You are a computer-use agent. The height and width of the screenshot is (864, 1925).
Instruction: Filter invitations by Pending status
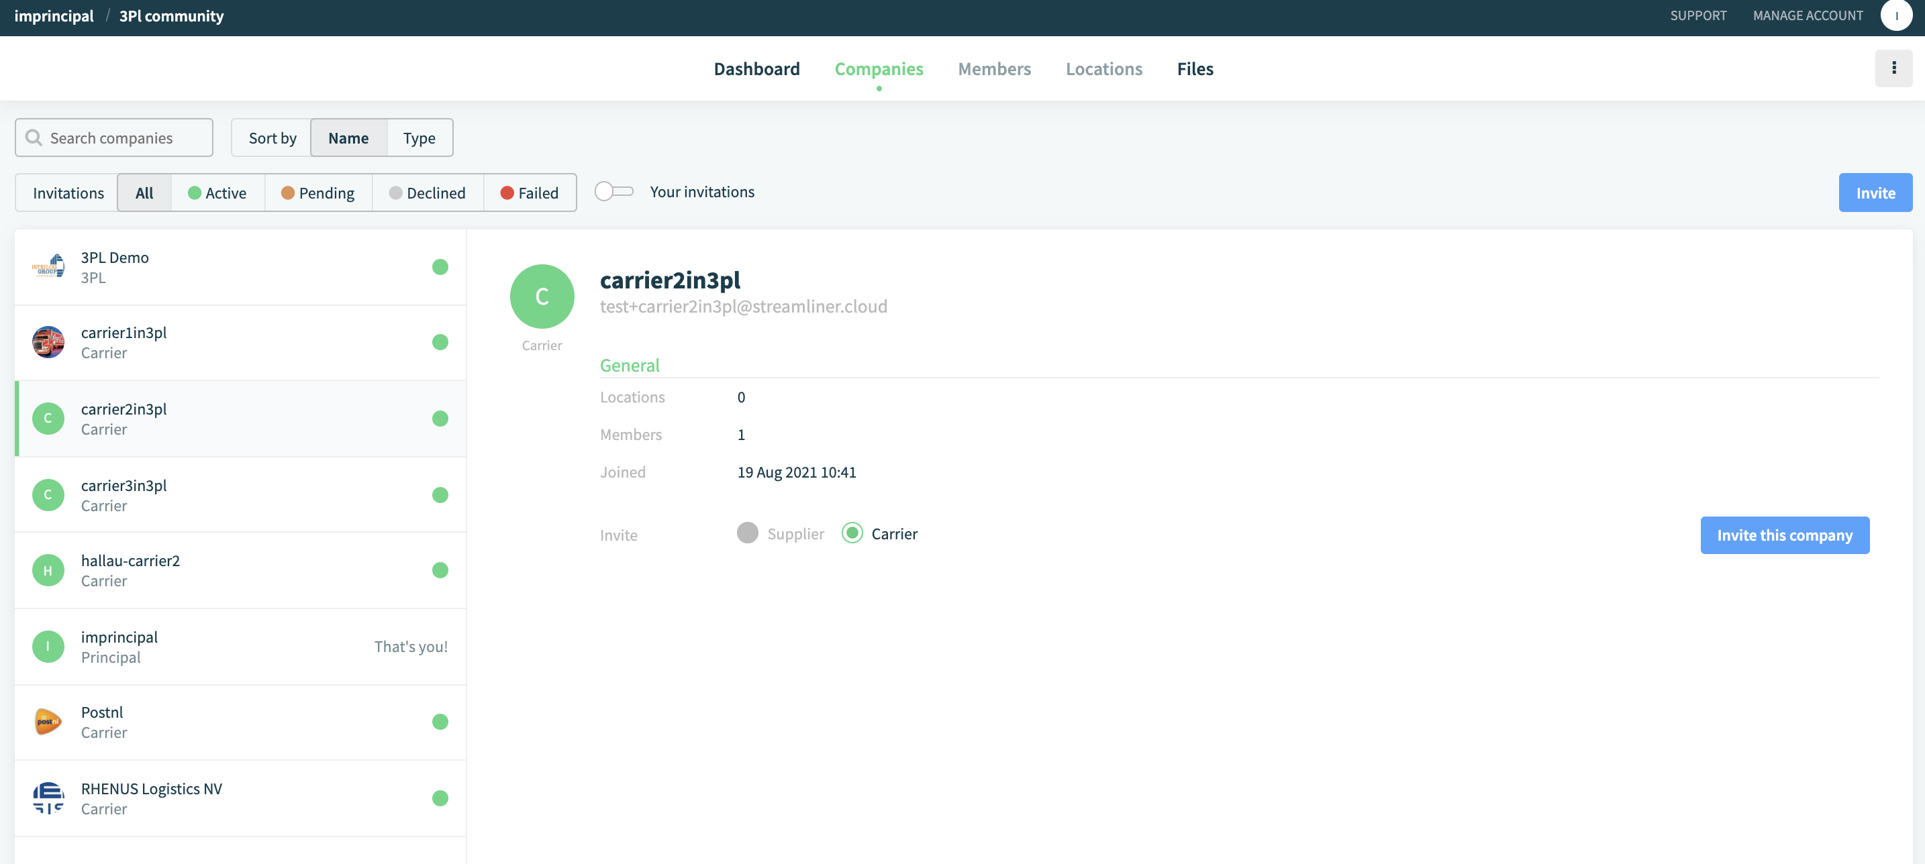click(318, 193)
